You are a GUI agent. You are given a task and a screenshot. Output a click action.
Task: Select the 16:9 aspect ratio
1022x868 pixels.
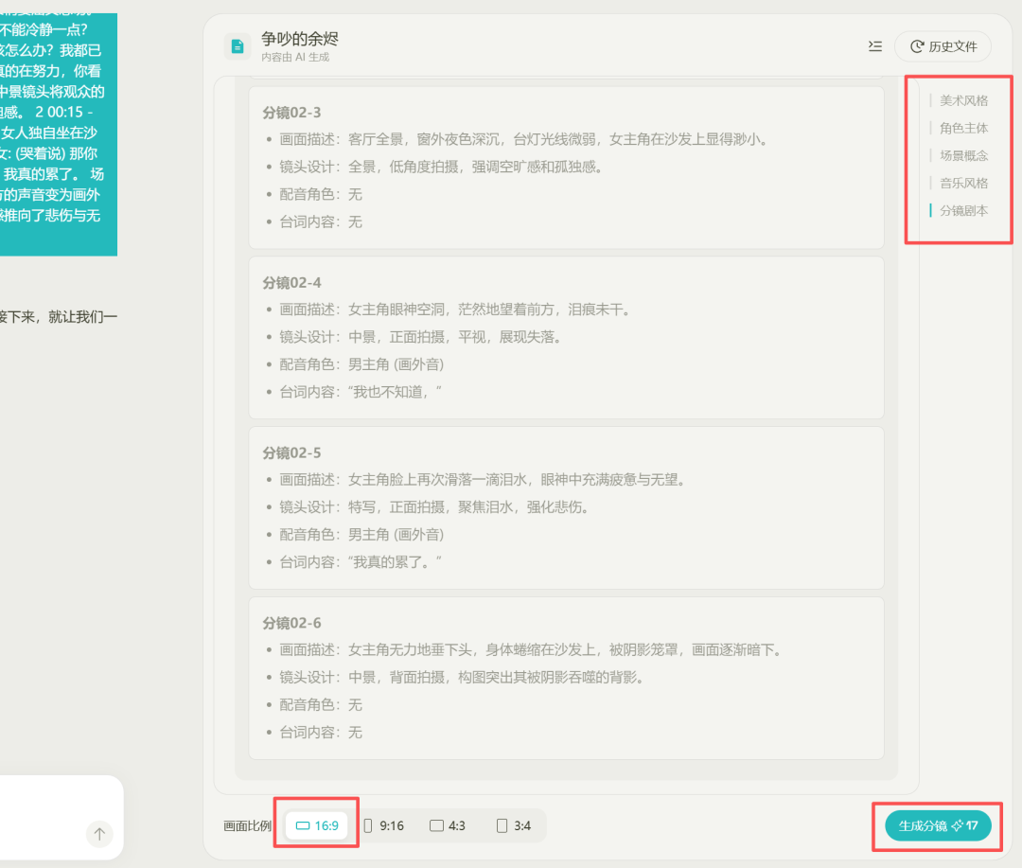[x=317, y=825]
